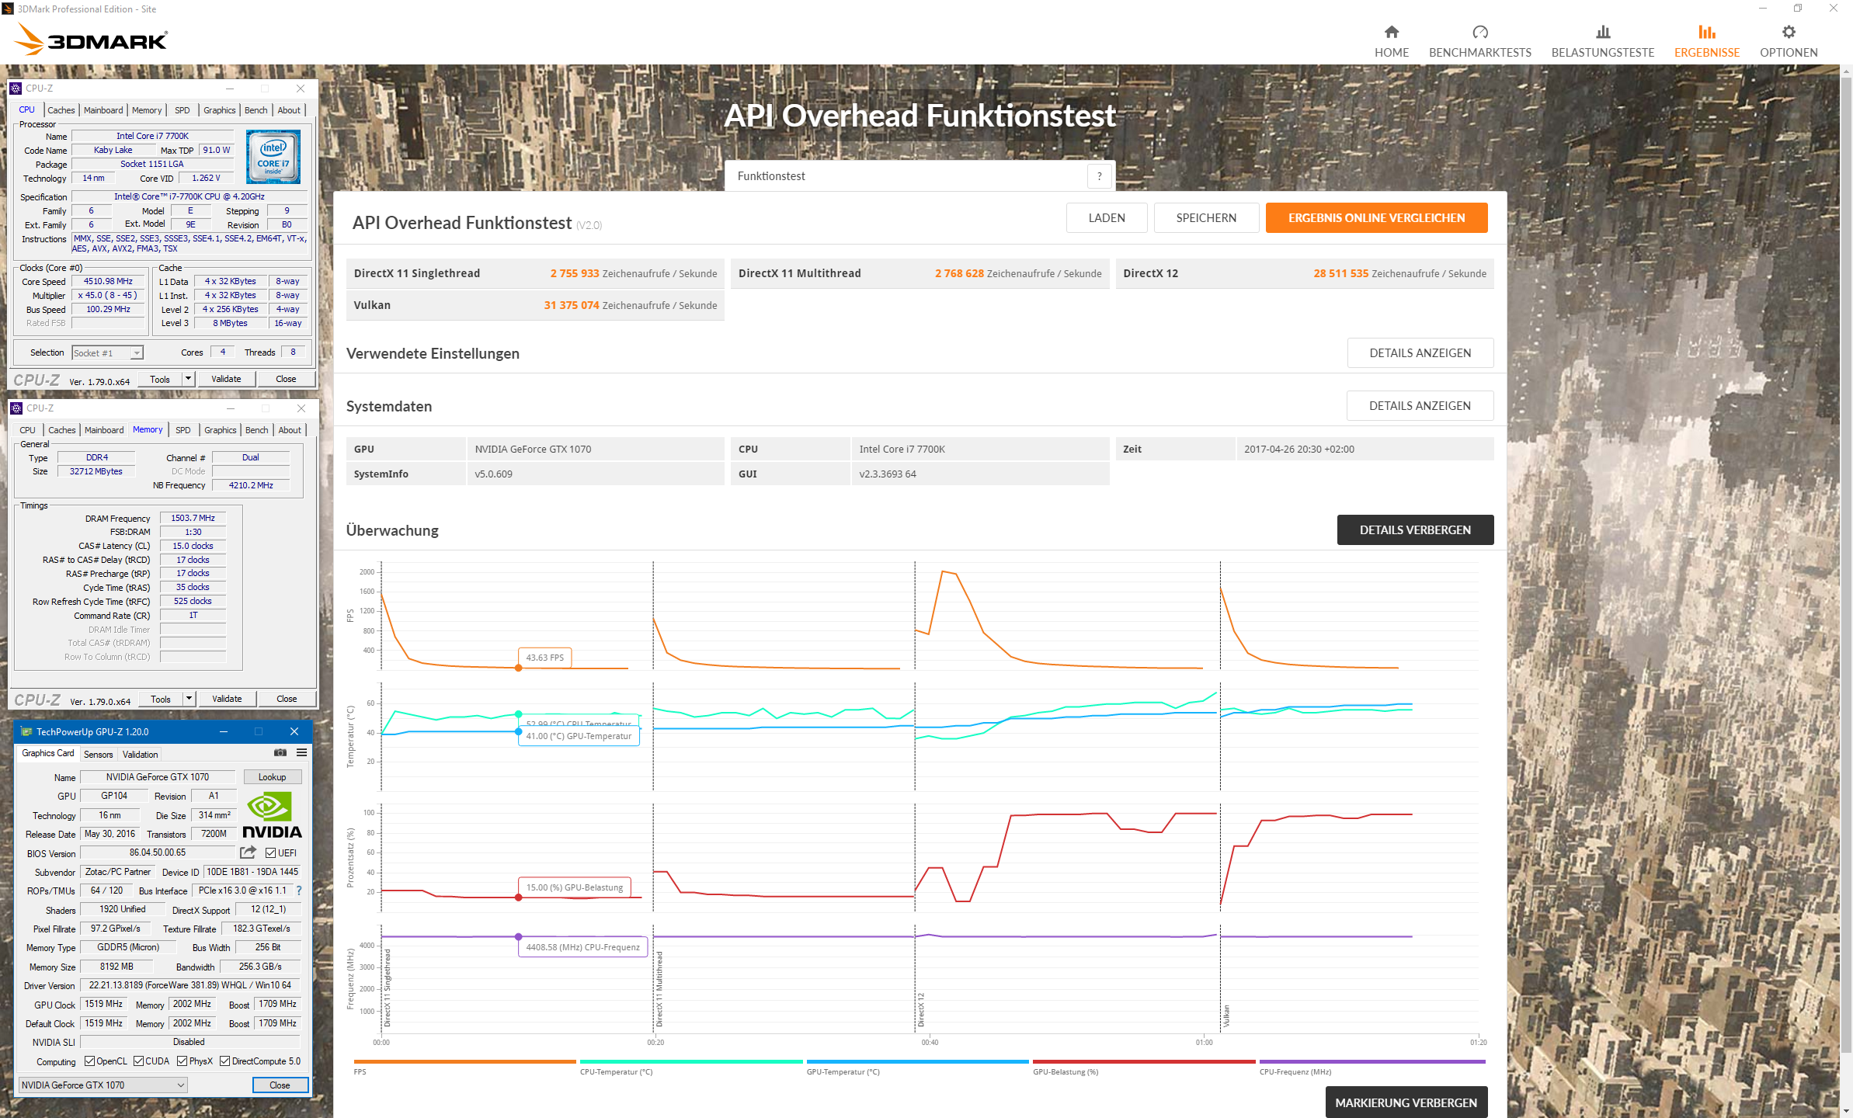Click the orange FPS legend color bar
The width and height of the screenshot is (1853, 1118).
464,1061
